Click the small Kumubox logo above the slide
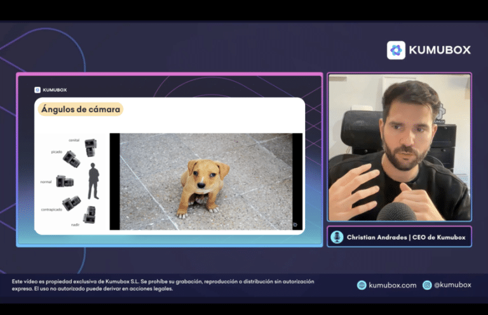This screenshot has height=315, width=488. click(37, 90)
